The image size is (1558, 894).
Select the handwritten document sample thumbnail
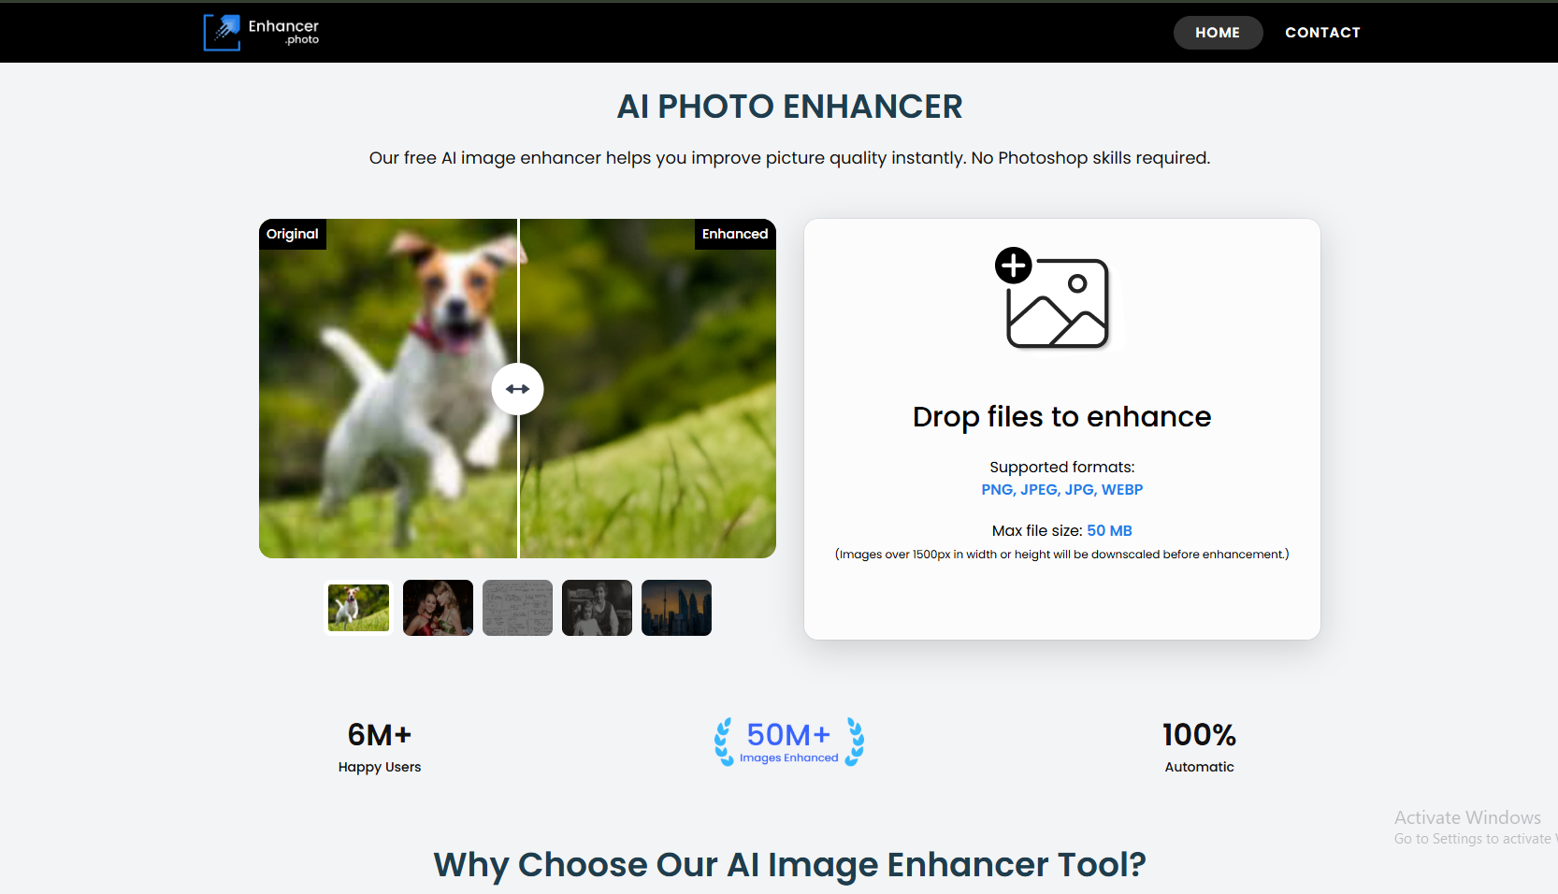(517, 608)
